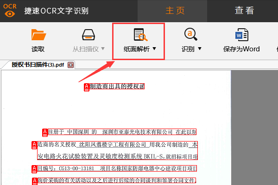Click the 纸面解析 label
The height and width of the screenshot is (185, 278).
137,49
